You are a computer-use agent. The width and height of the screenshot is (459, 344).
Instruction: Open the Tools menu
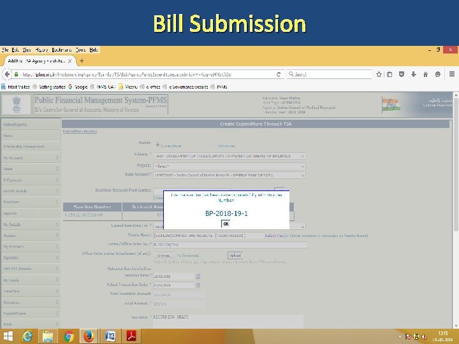80,50
